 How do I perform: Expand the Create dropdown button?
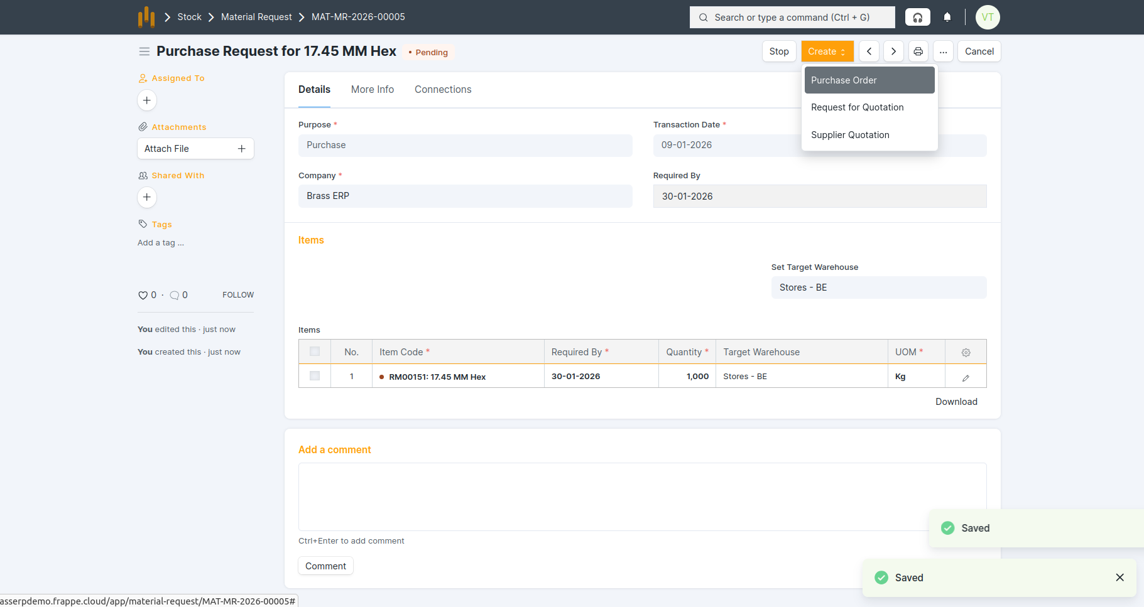[x=827, y=51]
